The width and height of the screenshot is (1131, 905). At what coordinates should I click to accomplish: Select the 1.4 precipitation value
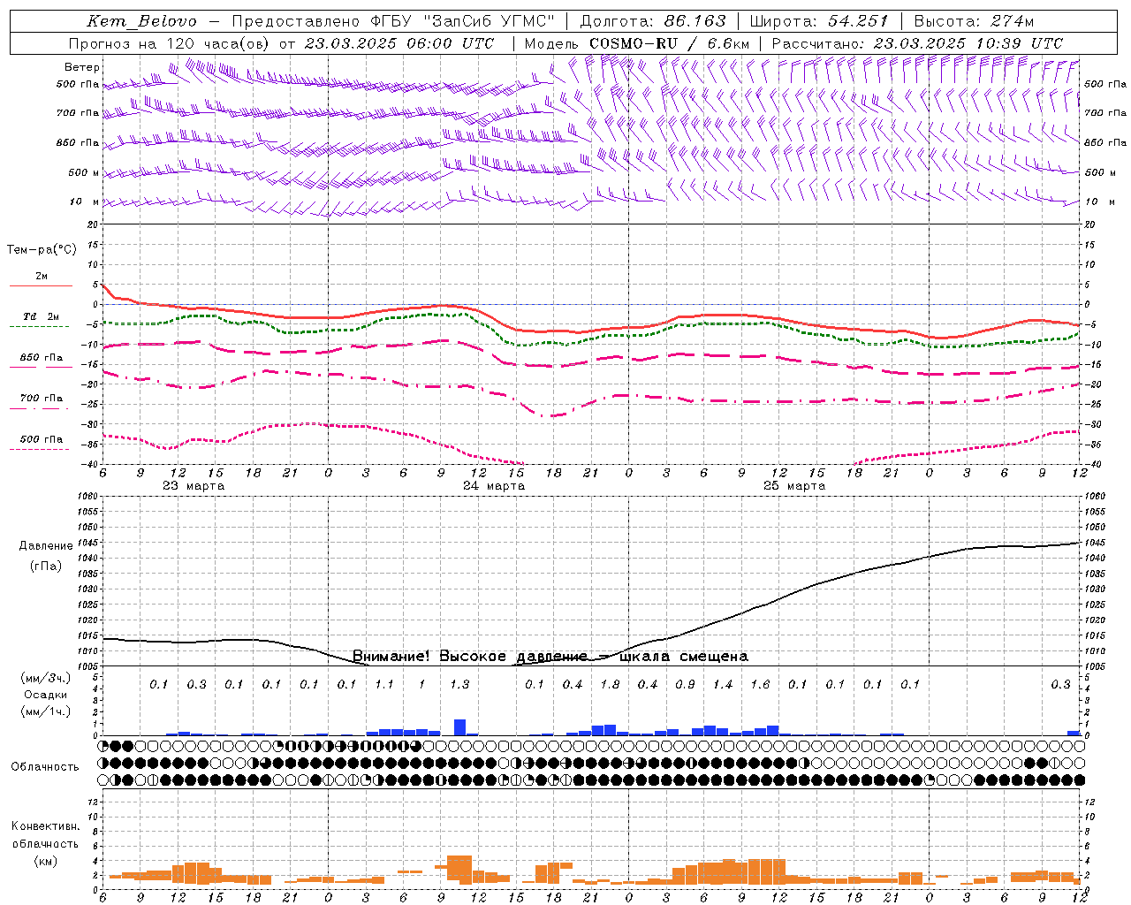(723, 685)
